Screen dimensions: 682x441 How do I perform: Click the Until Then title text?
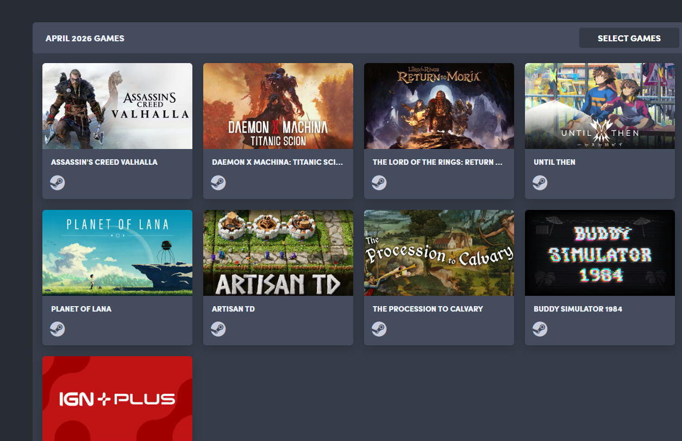point(554,162)
